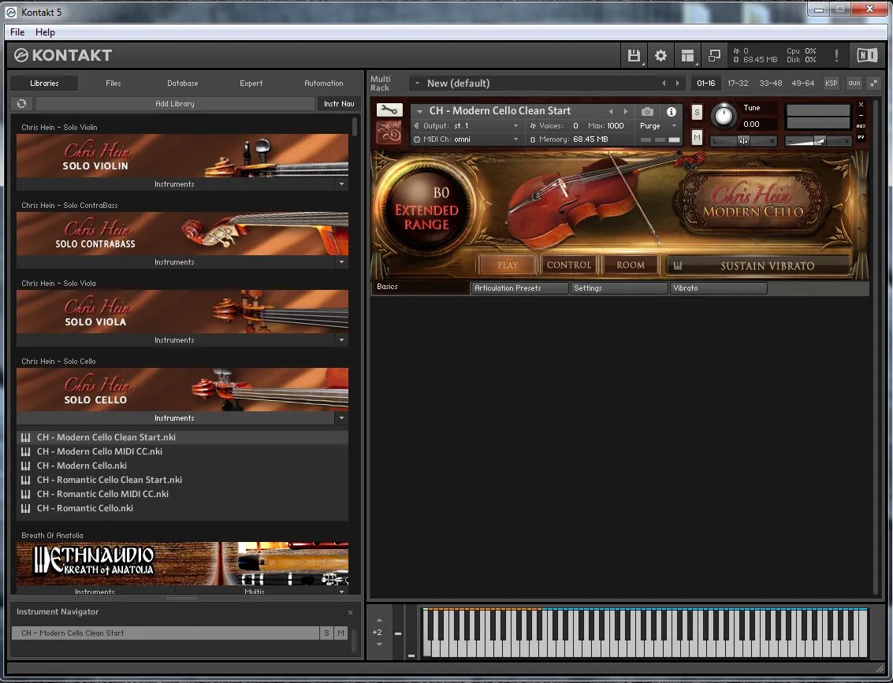This screenshot has height=683, width=893.
Task: Remove instrument with X icon
Action: (861, 105)
